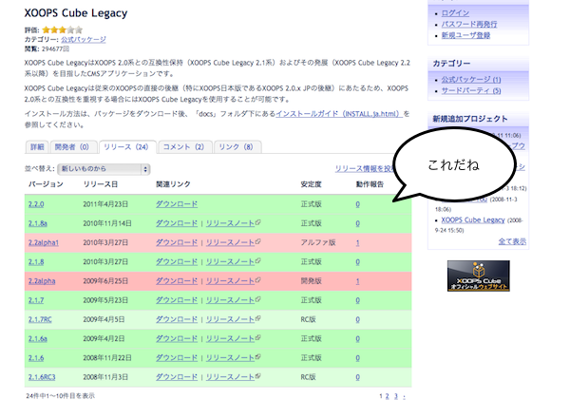
Task: Open リリースノート for version 2.1.8a
Action: pos(230,223)
